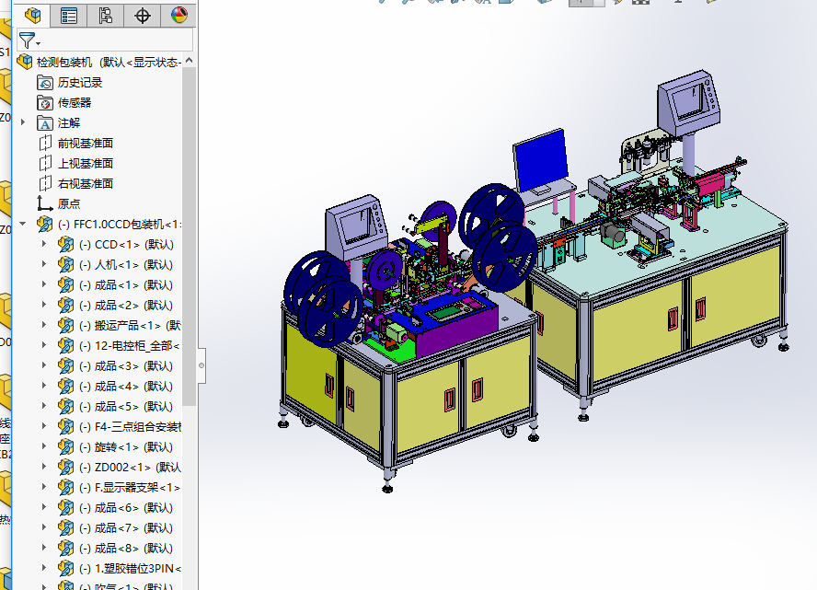Click the ZD002<1> assembly icon

[x=65, y=468]
